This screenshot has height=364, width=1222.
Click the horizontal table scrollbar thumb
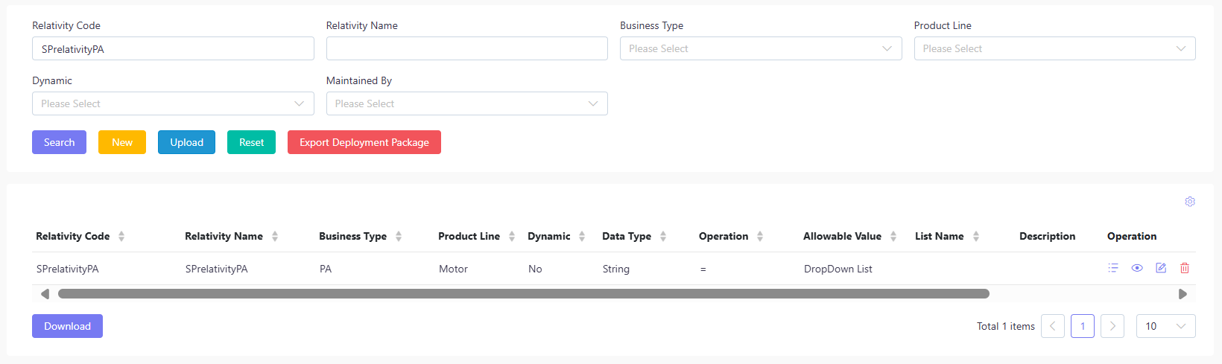(x=524, y=294)
